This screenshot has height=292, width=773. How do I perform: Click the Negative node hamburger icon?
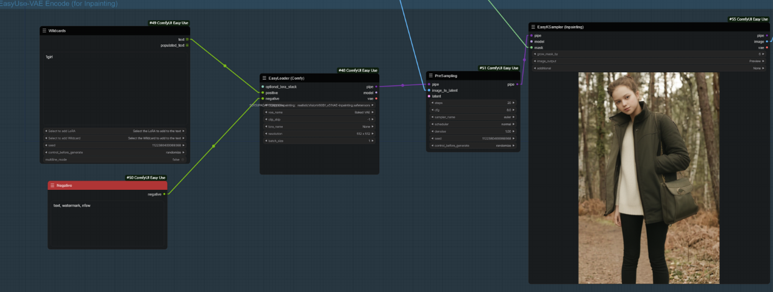point(52,185)
